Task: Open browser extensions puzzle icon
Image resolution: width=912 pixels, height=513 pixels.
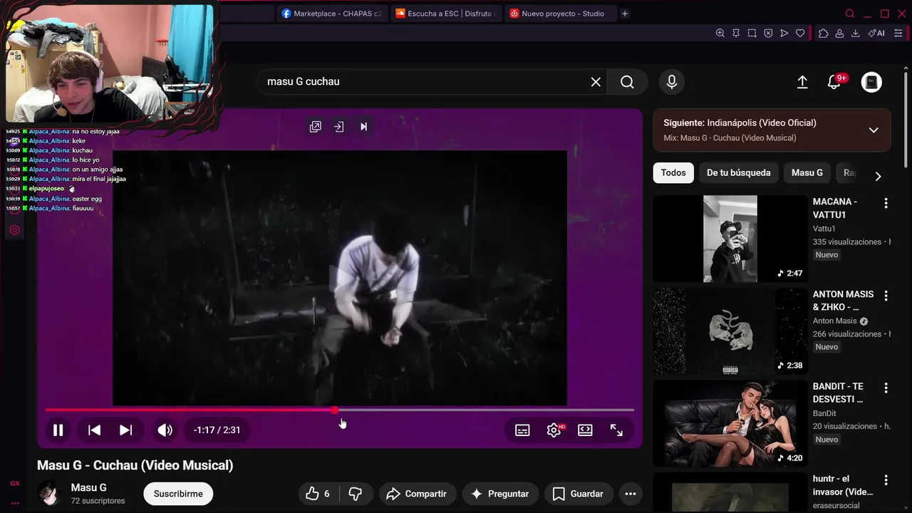Action: coord(823,33)
